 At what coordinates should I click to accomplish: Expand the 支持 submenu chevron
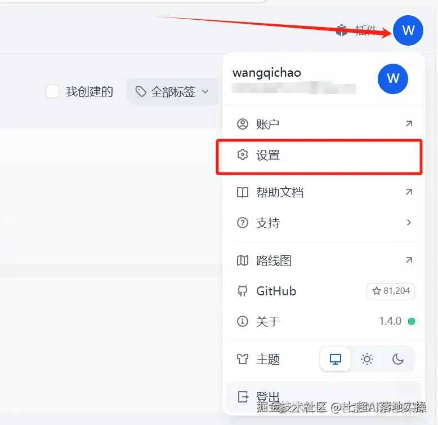409,223
